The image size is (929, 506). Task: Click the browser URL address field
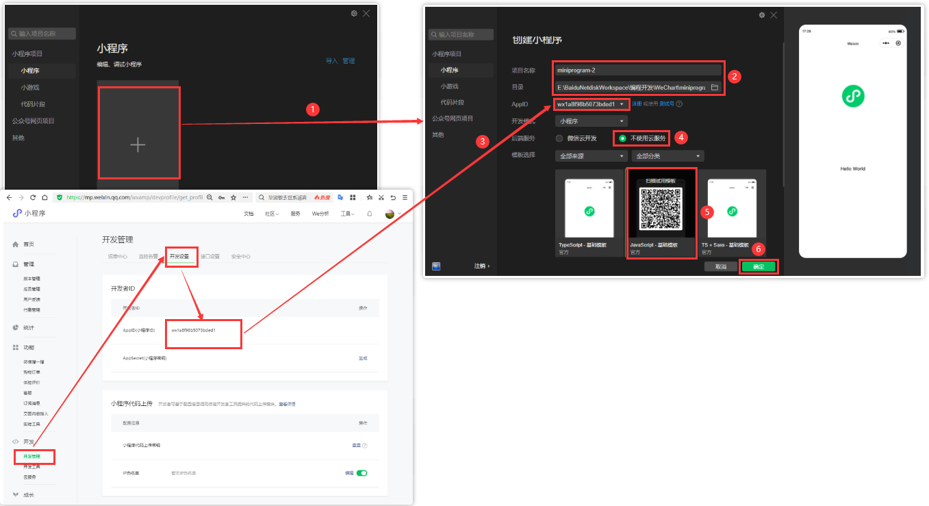pos(135,197)
